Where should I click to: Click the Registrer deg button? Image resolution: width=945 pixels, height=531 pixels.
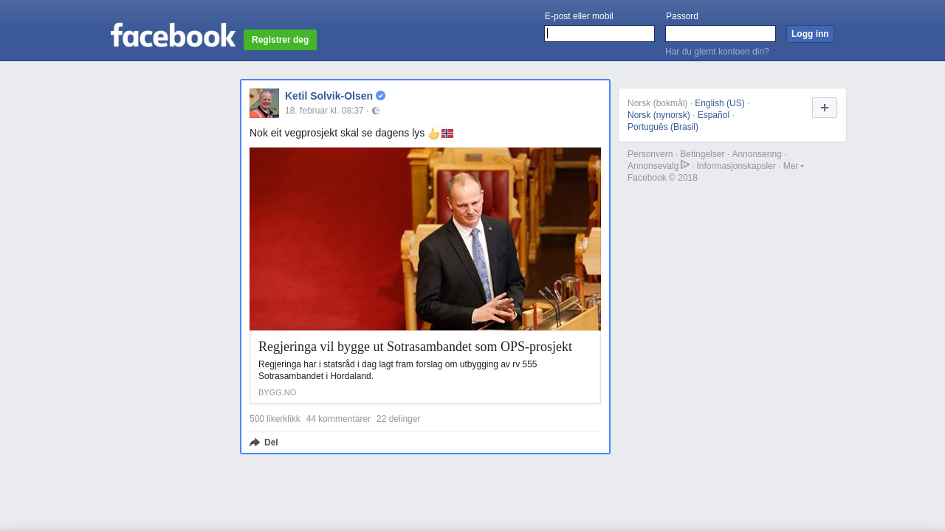tap(280, 40)
